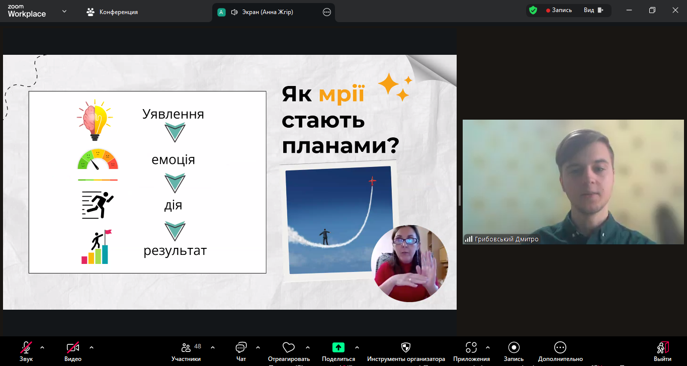The image size is (687, 366).
Task: Open the Вид view layout button
Action: pyautogui.click(x=593, y=10)
